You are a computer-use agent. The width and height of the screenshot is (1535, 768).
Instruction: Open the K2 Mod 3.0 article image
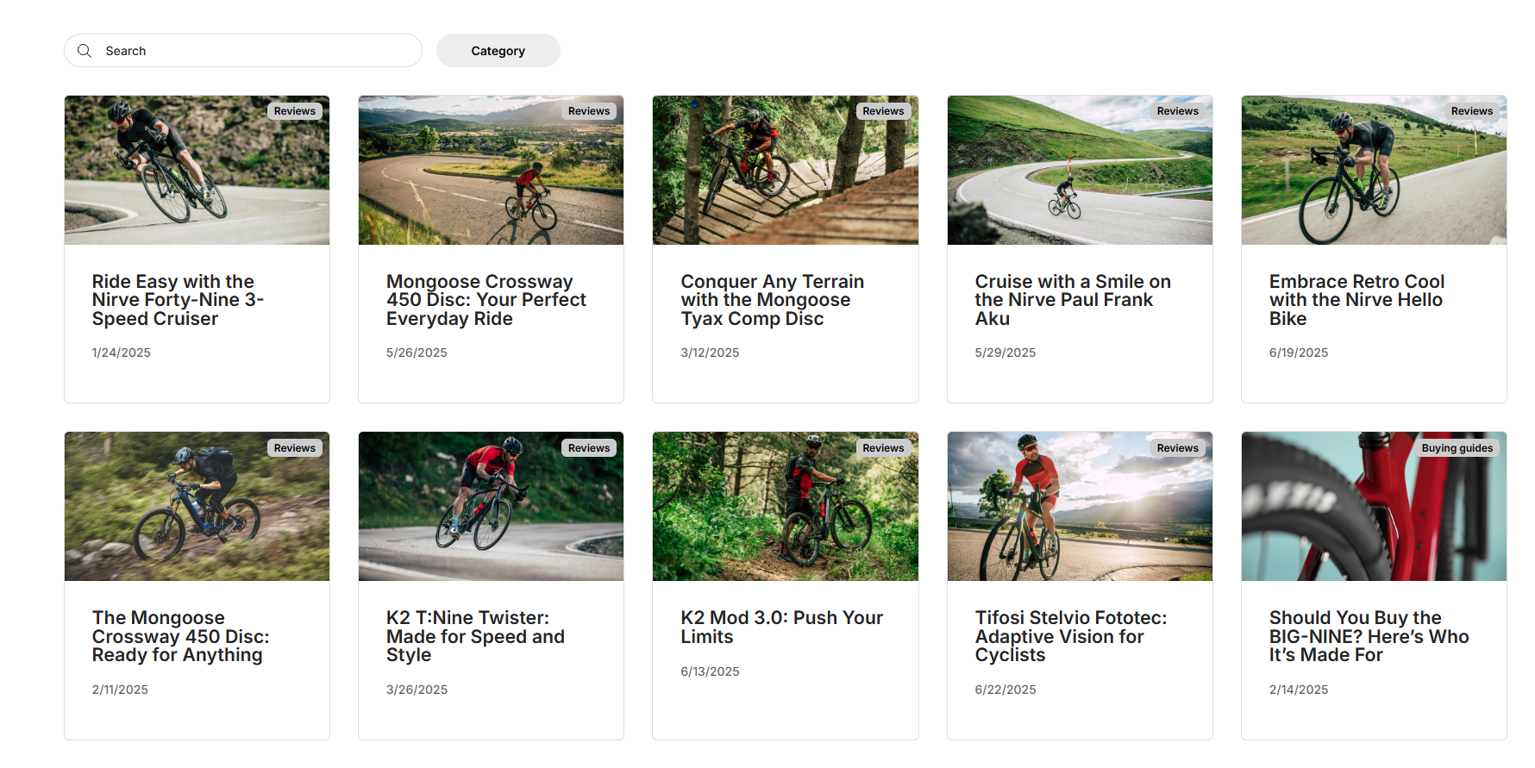(x=786, y=507)
